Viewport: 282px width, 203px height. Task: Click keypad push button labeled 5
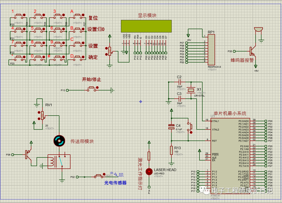[38, 30]
